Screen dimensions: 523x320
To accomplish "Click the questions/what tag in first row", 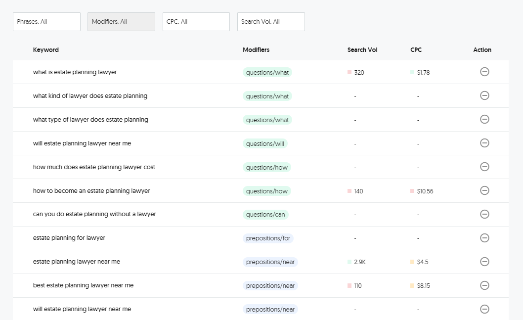I will [x=267, y=73].
